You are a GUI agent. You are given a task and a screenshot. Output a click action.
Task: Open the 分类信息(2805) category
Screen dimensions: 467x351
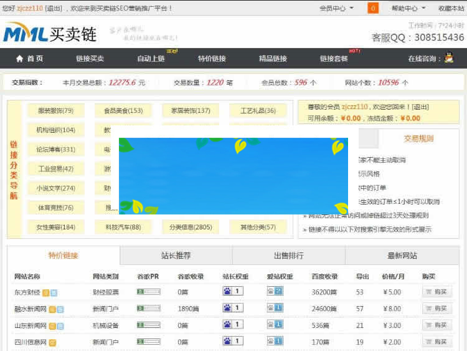tap(191, 227)
